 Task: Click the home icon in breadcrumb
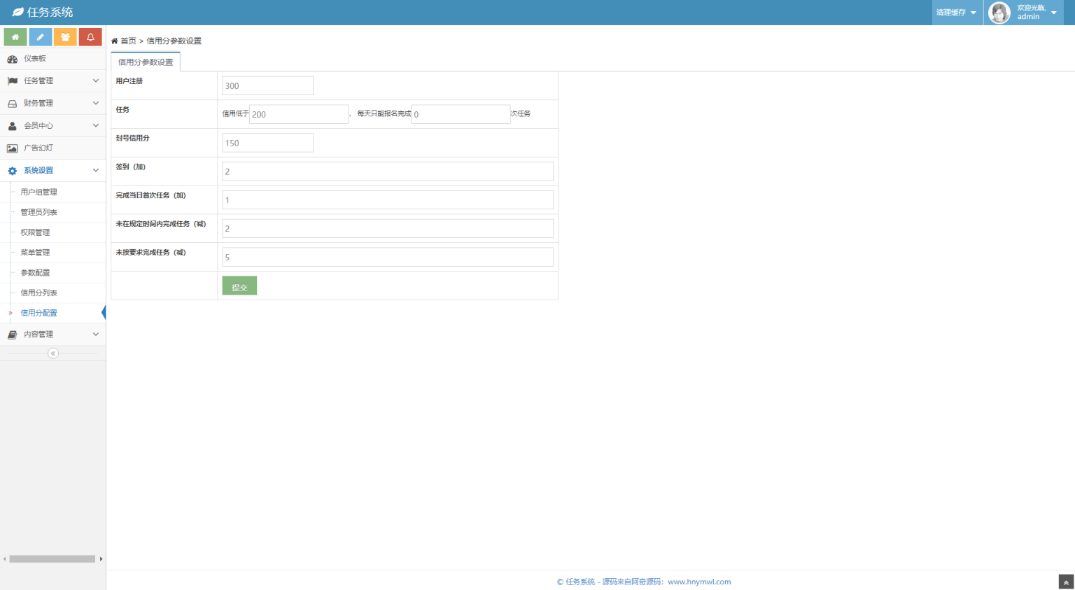point(115,41)
